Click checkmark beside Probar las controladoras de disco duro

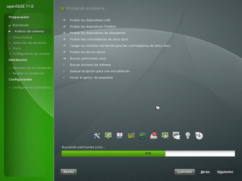point(64,39)
